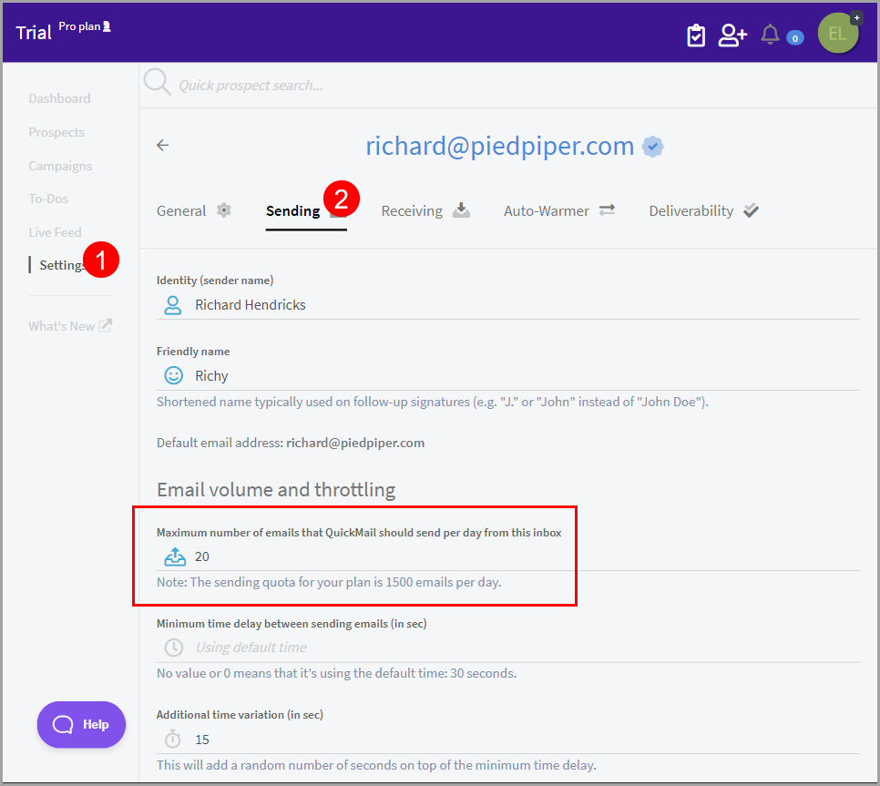
Task: Click the download tray icon beside Receiving
Action: (x=461, y=210)
